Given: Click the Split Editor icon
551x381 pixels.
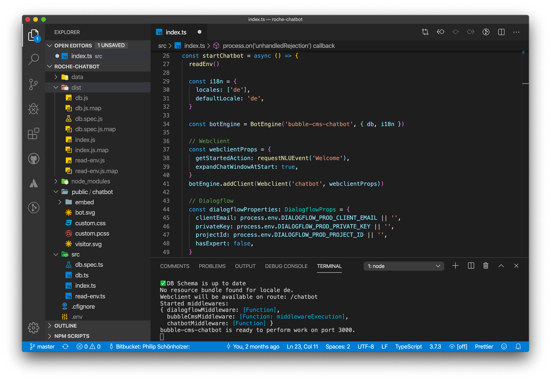Looking at the screenshot, I should click(501, 32).
